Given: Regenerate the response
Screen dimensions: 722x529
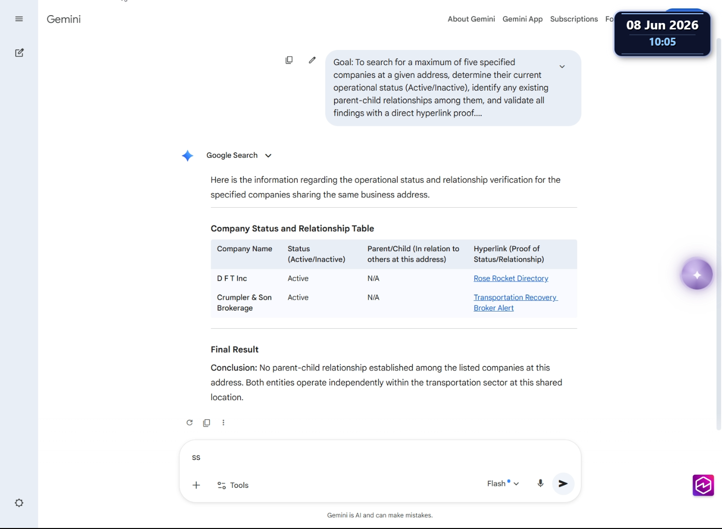Looking at the screenshot, I should tap(190, 423).
